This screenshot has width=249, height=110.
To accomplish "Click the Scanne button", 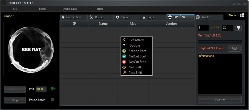I will pos(220,99).
